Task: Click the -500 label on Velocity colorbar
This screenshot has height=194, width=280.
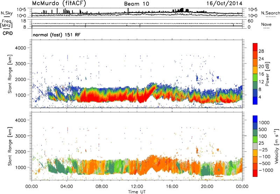Action: tap(265, 163)
